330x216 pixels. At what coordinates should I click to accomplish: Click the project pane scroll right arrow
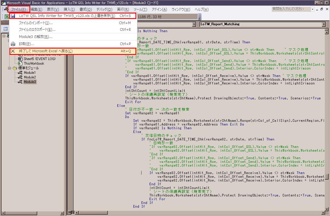click(x=62, y=213)
